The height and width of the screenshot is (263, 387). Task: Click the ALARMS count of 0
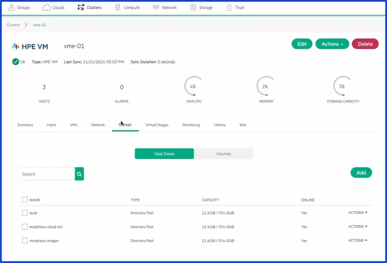coord(121,87)
